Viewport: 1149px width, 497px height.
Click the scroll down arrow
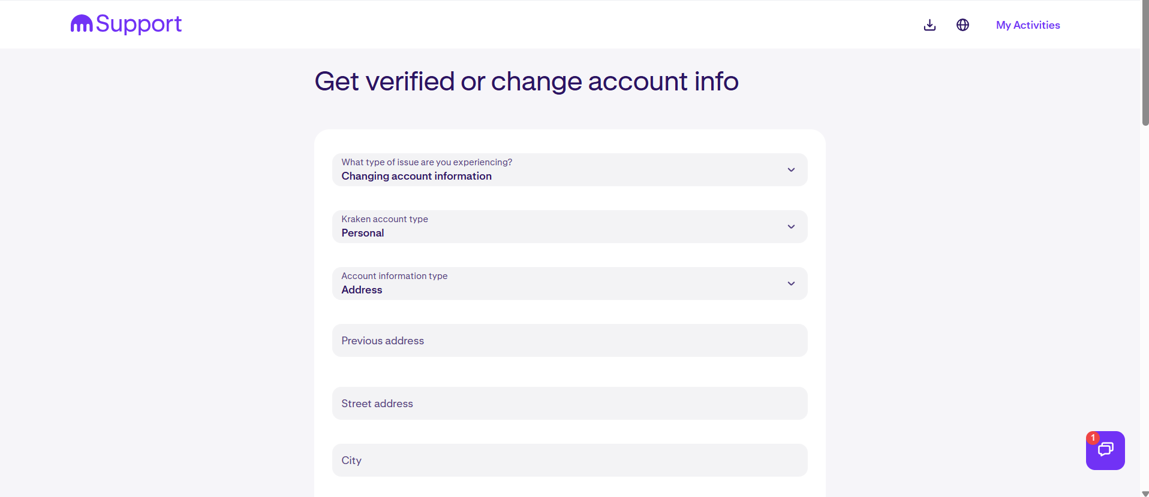point(1145,493)
